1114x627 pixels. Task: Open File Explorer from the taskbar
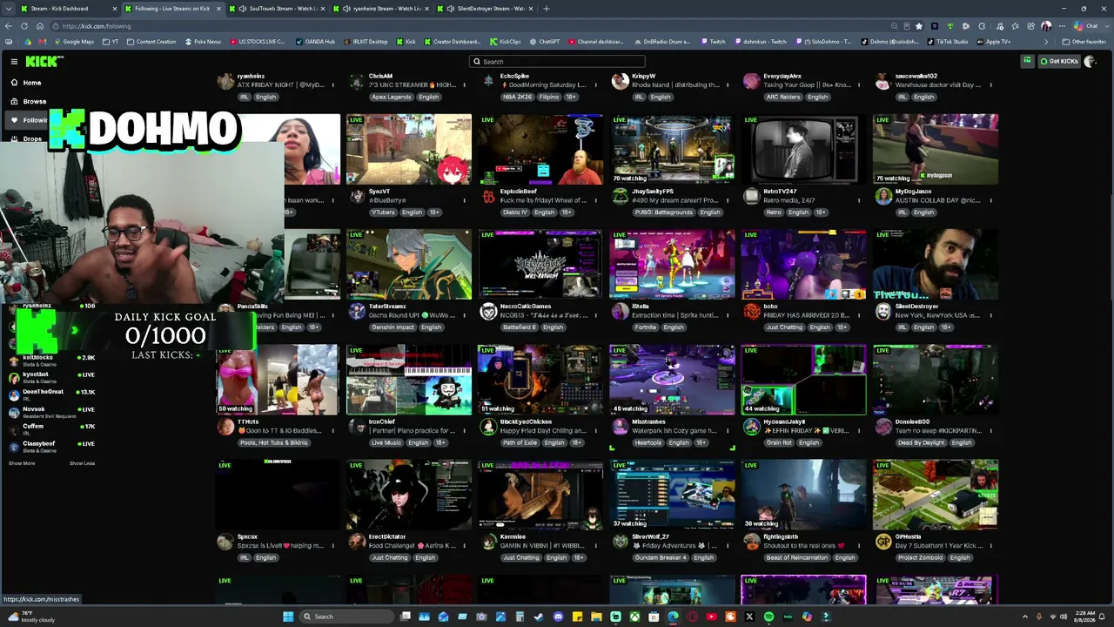[x=596, y=617]
